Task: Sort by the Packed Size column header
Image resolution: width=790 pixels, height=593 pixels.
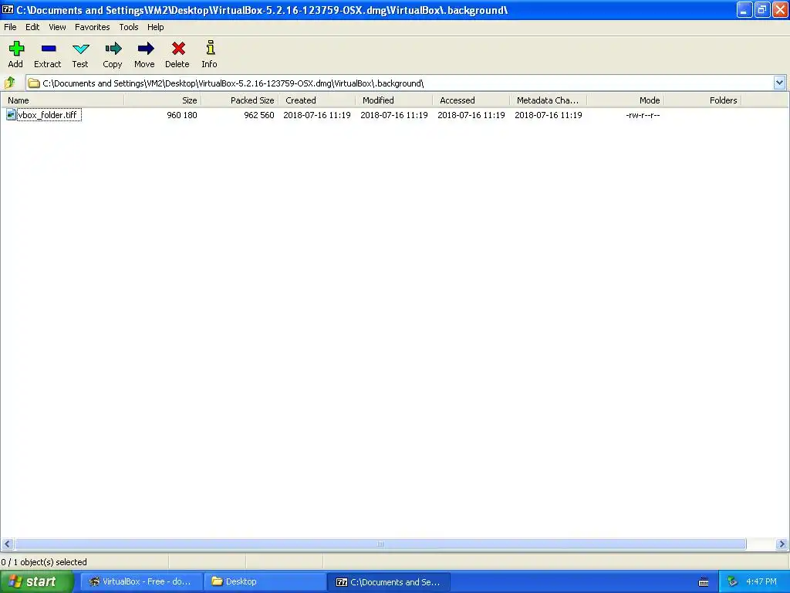Action: coord(240,100)
